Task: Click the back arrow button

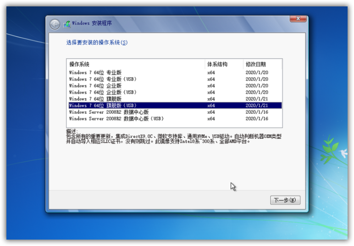Action: 55,24
